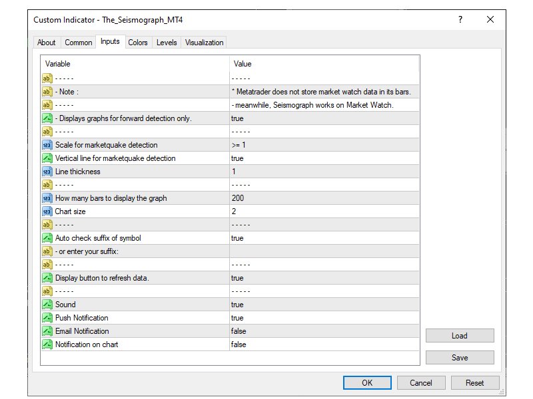Select the '- or enter your suffix:' label

(87, 251)
